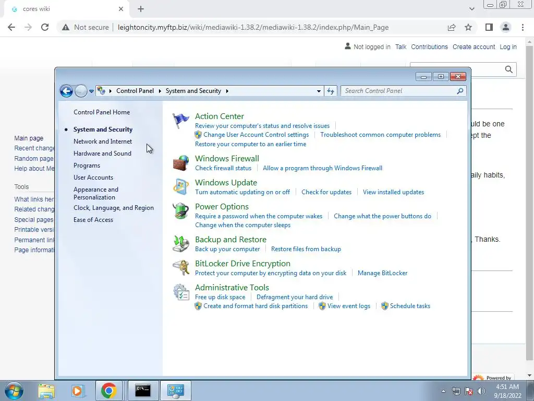Image resolution: width=534 pixels, height=401 pixels.
Task: Switch to the Command Prompt taskbar icon
Action: point(143,391)
